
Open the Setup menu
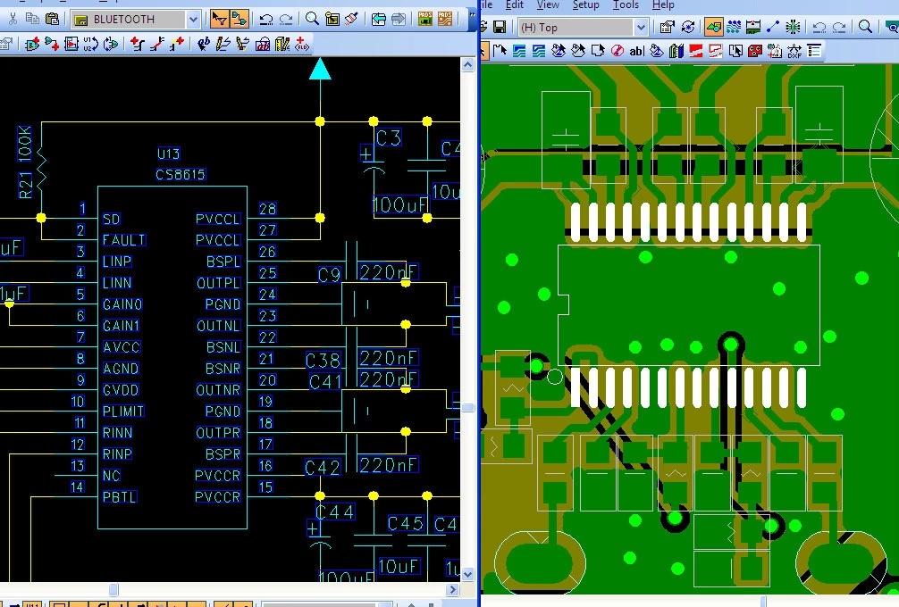[585, 5]
